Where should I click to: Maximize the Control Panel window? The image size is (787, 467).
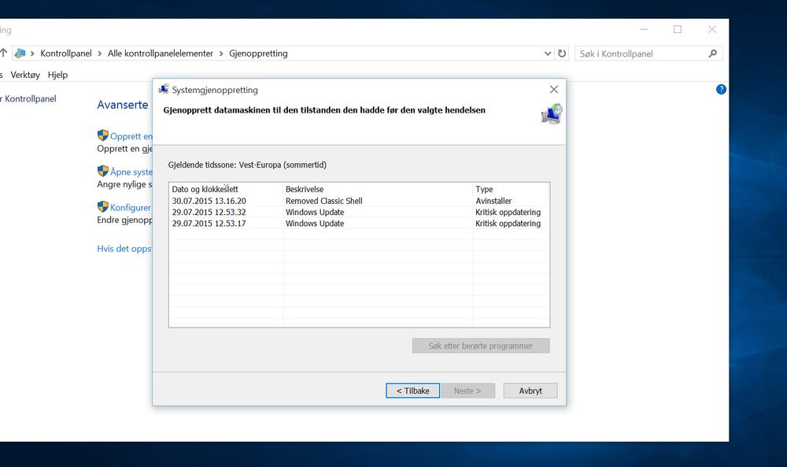[x=677, y=30]
